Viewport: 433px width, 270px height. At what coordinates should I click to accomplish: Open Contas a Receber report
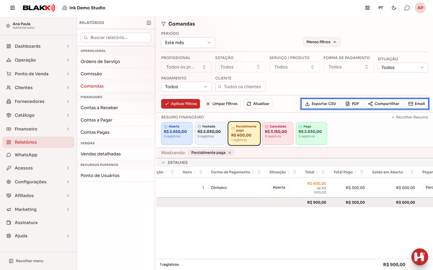99,108
